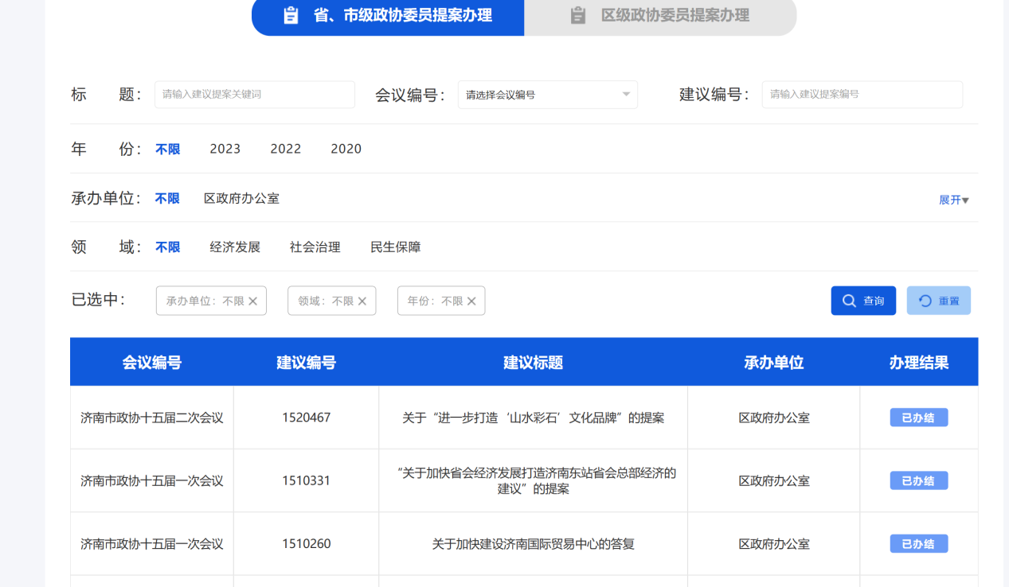Remove the 领域：不限 tag
The width and height of the screenshot is (1009, 587).
click(362, 301)
